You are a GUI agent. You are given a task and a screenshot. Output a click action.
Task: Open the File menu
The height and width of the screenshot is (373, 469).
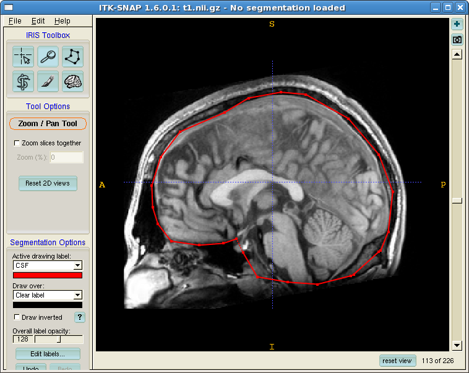tap(15, 21)
